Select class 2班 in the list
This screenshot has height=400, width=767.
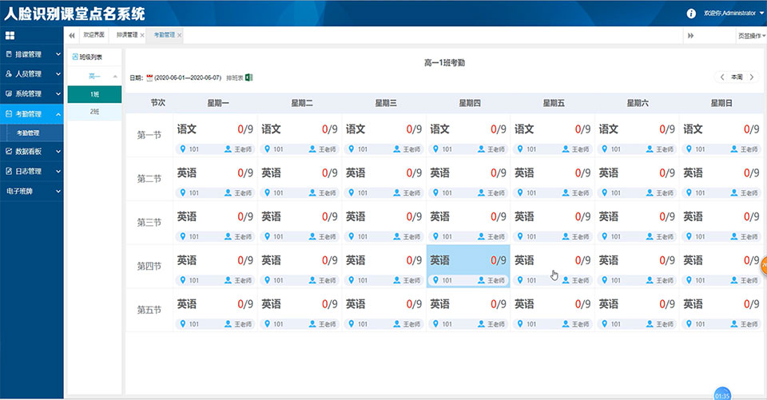tap(94, 112)
